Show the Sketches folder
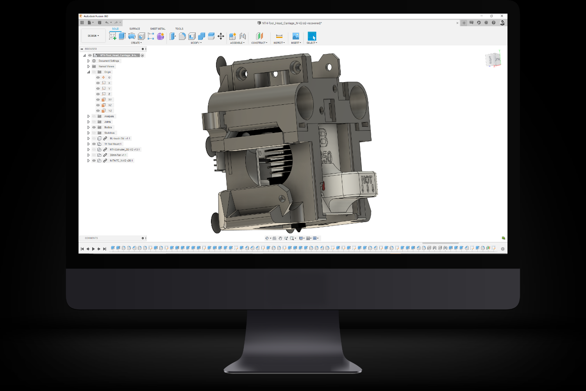This screenshot has width=586, height=391. 94,133
